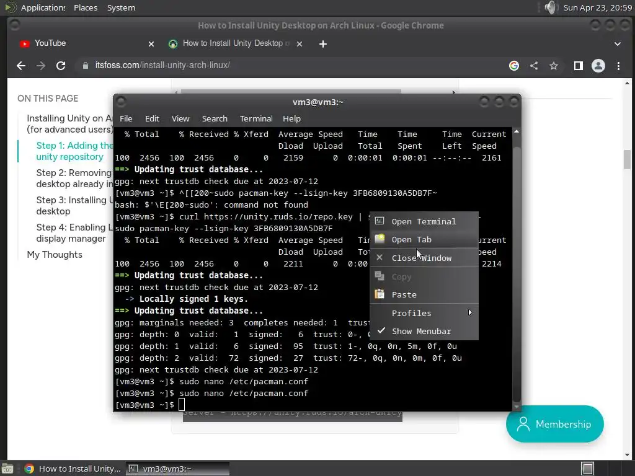The width and height of the screenshot is (635, 476).
Task: Click the terminal vertical scrollbar
Action: coord(517,273)
